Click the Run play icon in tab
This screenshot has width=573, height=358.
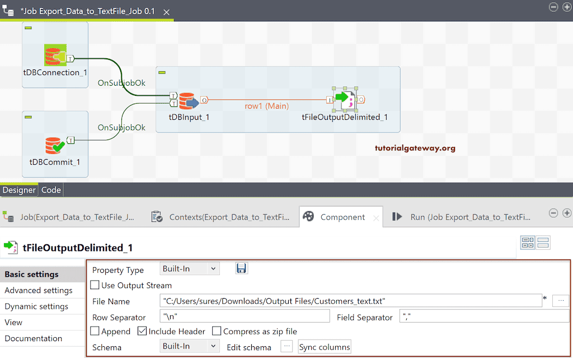(x=397, y=217)
